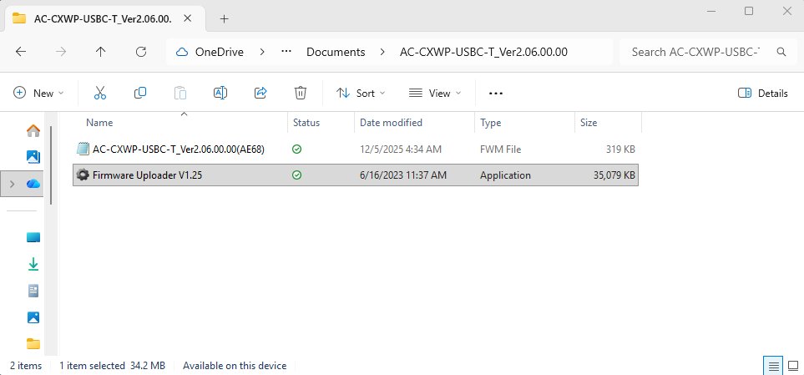Click the Copy icon in toolbar
Viewport: 804px width, 375px height.
coord(140,93)
